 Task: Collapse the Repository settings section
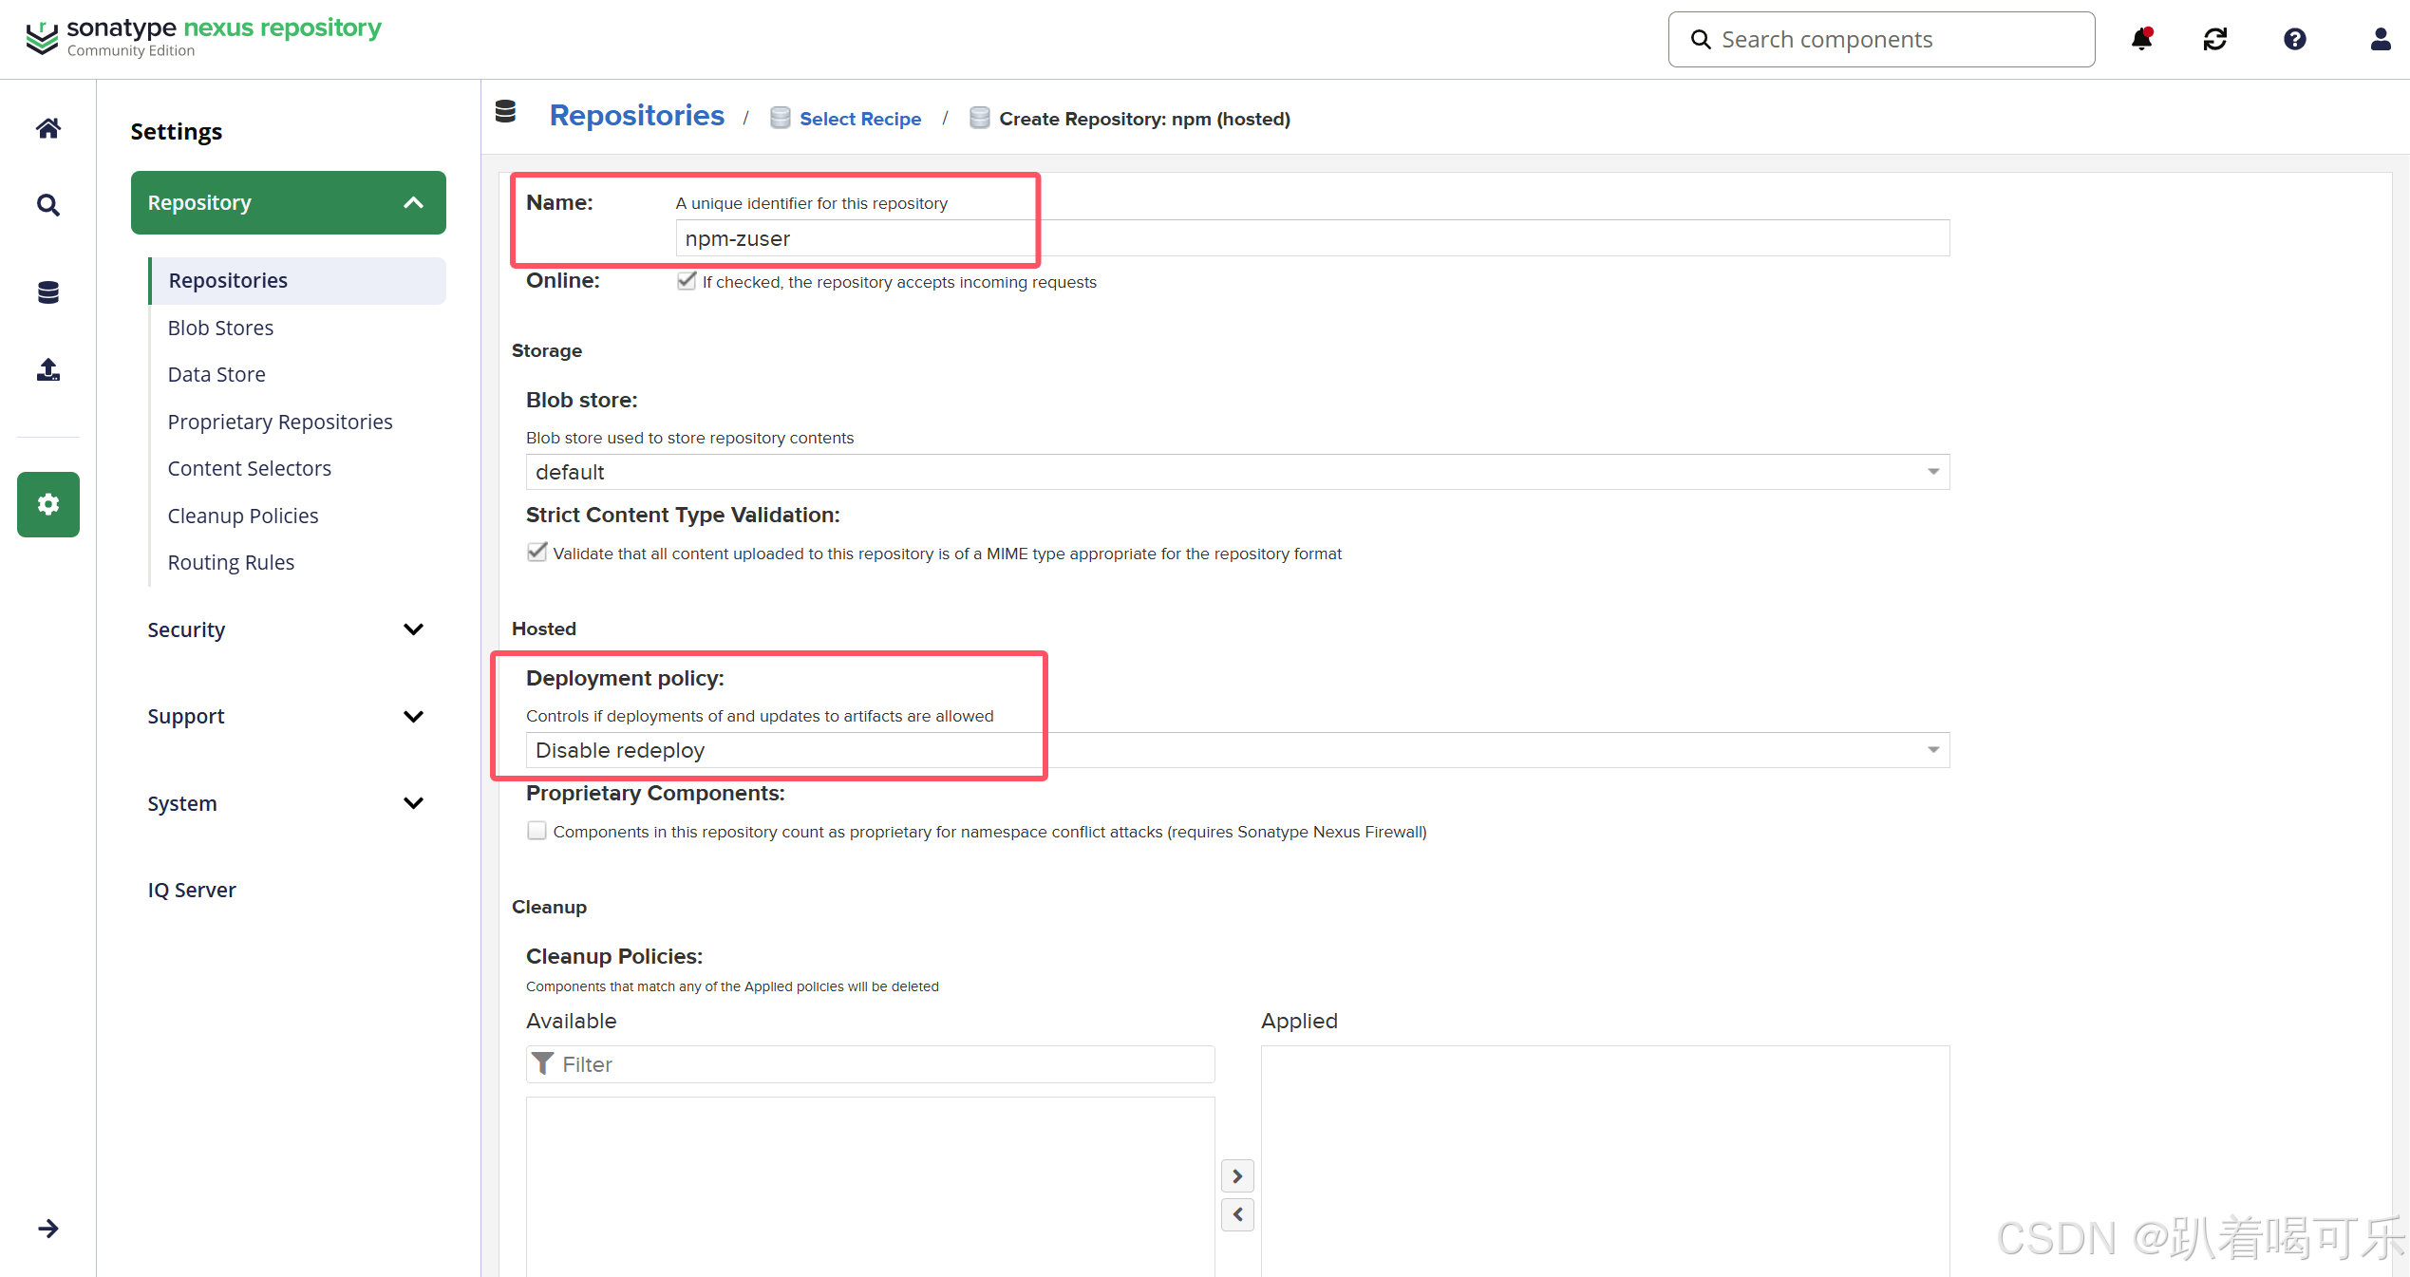pos(289,202)
